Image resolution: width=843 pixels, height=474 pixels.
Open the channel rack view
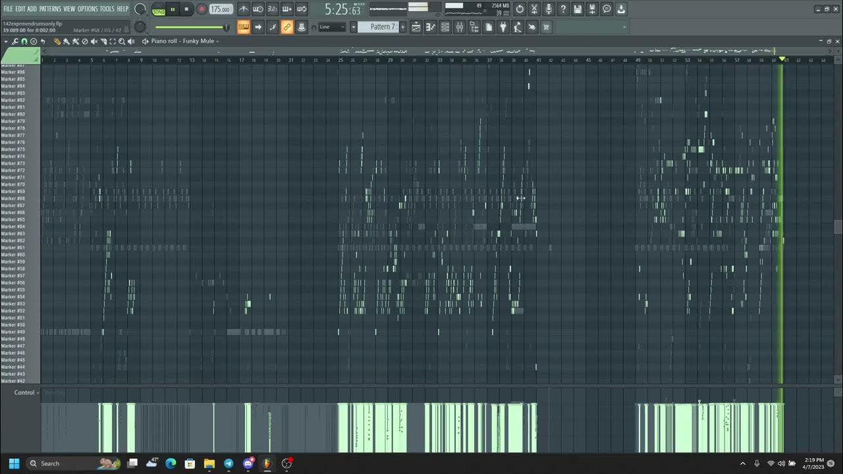pyautogui.click(x=445, y=27)
